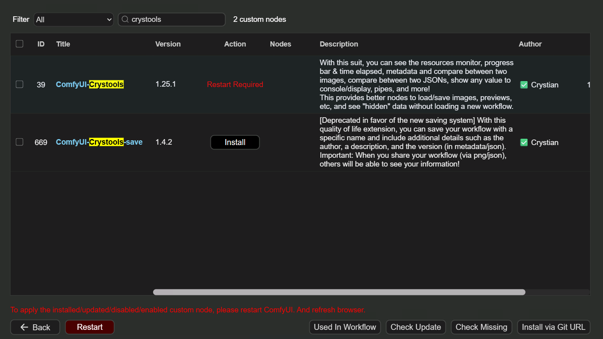Click the search magnifier icon
The width and height of the screenshot is (603, 339).
[x=125, y=19]
